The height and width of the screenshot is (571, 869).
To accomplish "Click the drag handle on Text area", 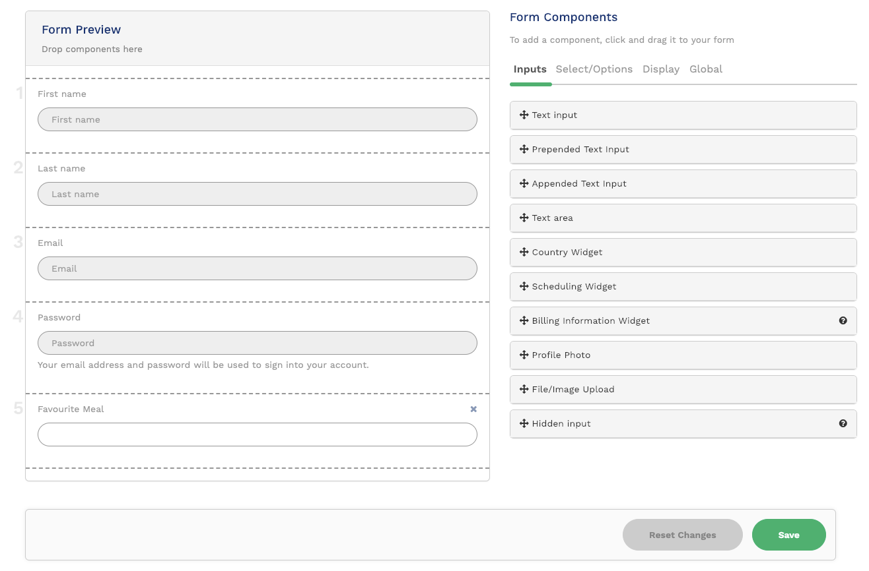I will (x=524, y=218).
